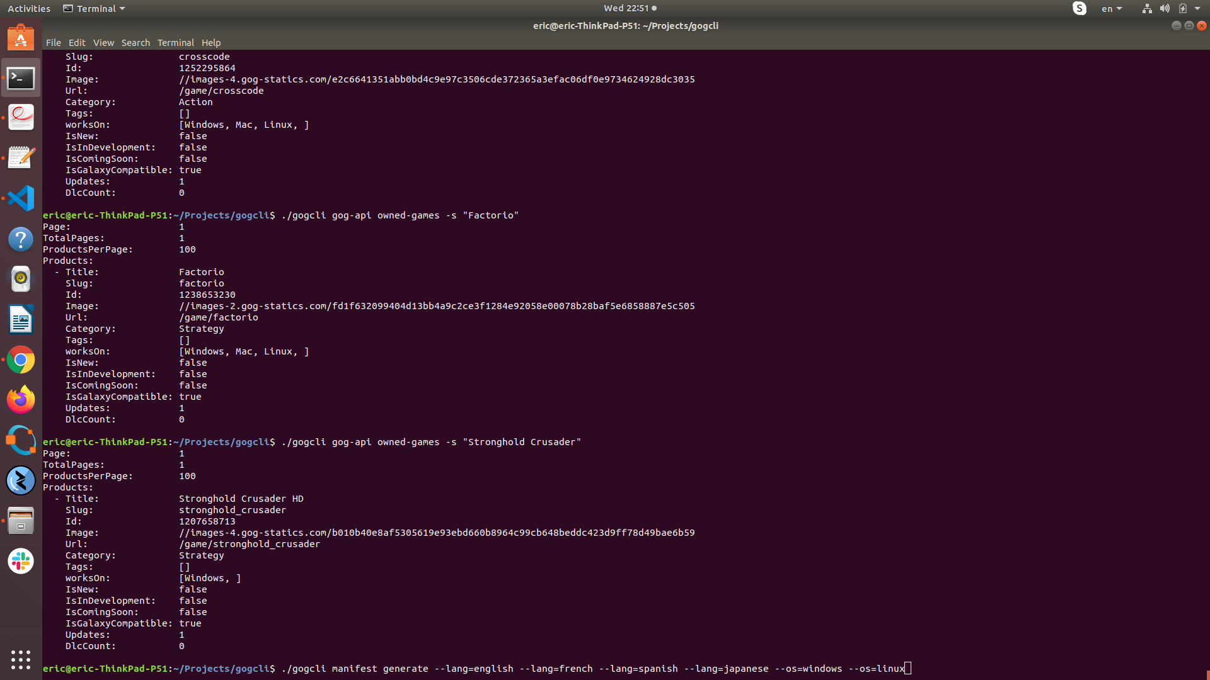Click the '[Windows, ]' worksOn value
The image size is (1210, 680).
pyautogui.click(x=210, y=578)
